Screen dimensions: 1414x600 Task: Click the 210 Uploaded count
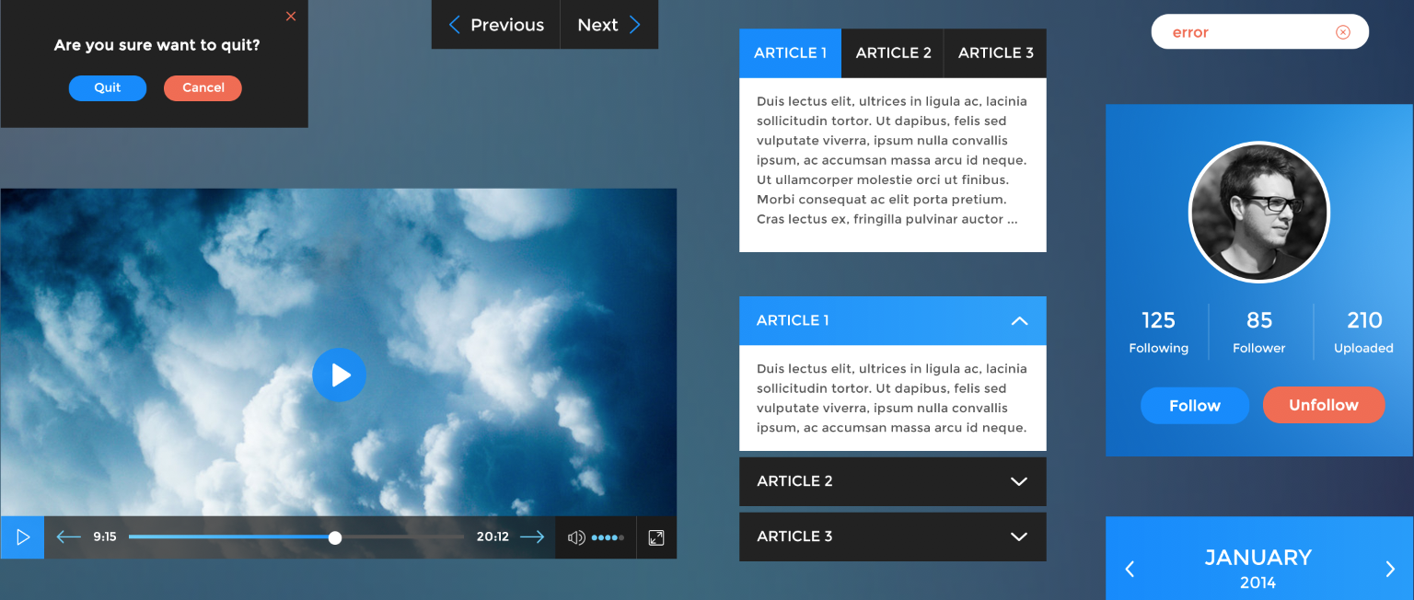1363,332
